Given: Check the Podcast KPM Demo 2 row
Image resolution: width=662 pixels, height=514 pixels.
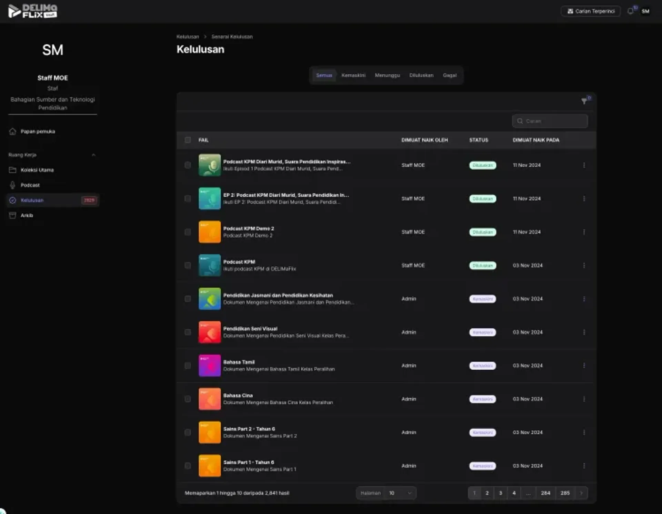Looking at the screenshot, I should pyautogui.click(x=188, y=232).
